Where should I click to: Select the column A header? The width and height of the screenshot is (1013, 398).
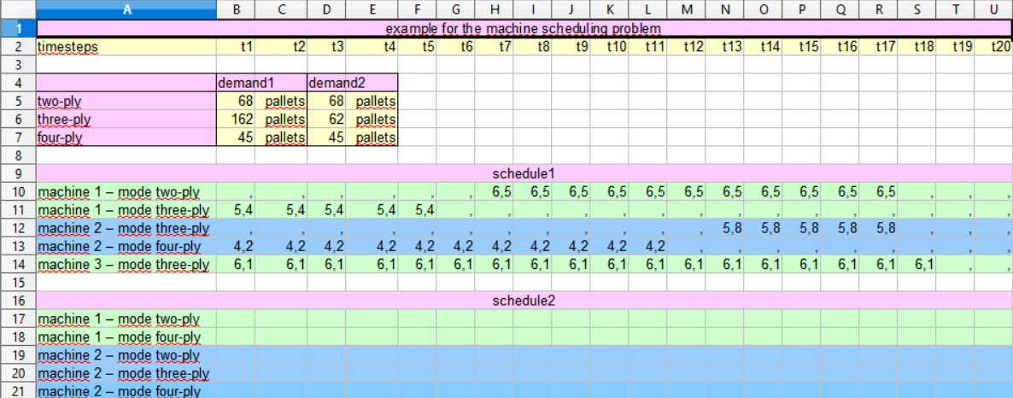[126, 9]
